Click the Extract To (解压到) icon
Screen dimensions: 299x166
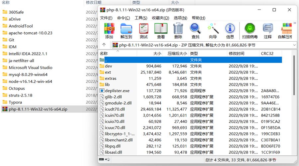126,30
